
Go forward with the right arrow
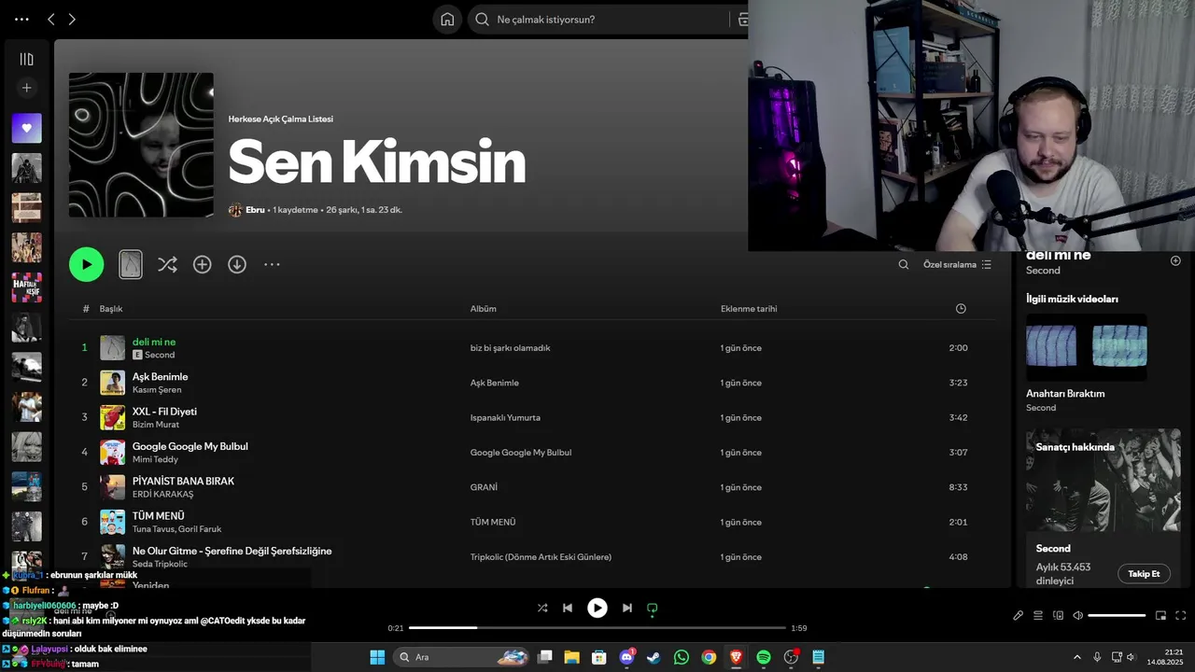click(x=72, y=19)
